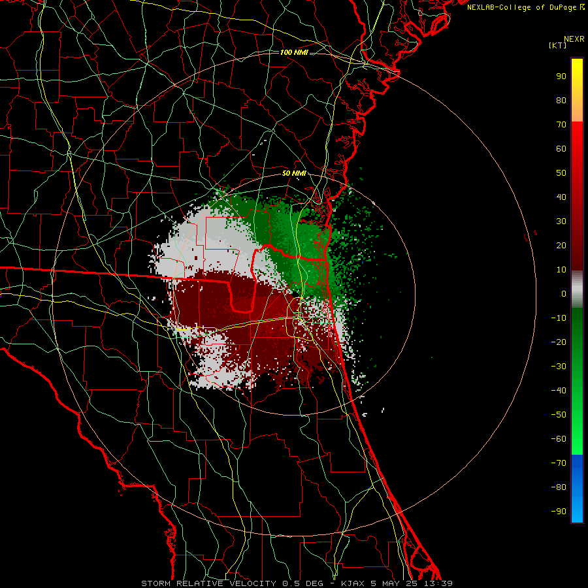This screenshot has width=588, height=588.
Task: Click the positive 40 scale value
Action: tap(561, 197)
